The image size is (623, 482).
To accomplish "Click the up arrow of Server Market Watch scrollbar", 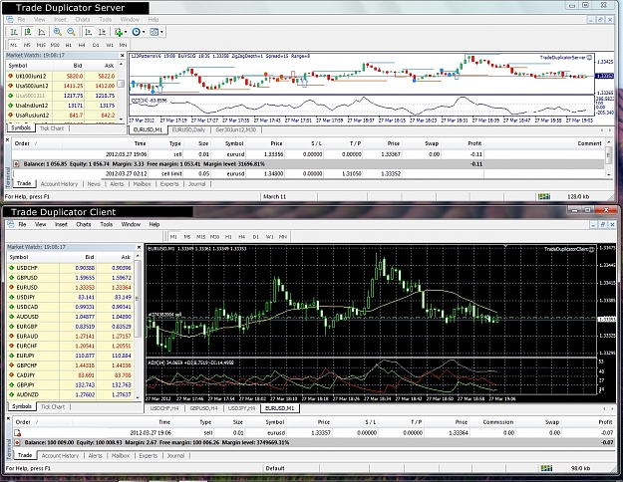I will (122, 65).
